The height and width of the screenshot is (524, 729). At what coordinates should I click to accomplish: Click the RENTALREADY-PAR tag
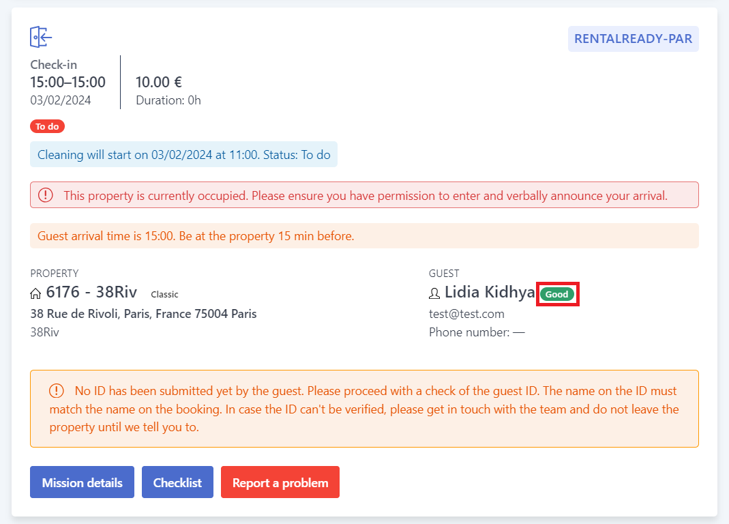coord(634,39)
